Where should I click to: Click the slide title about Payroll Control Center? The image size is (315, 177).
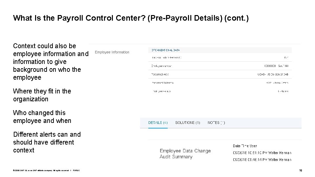point(131,18)
